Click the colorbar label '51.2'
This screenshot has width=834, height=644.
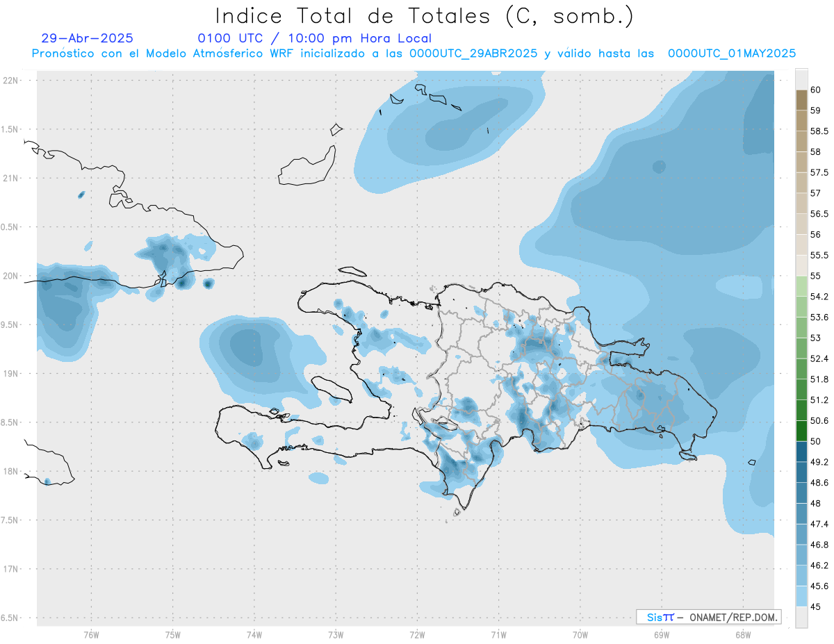tap(819, 399)
